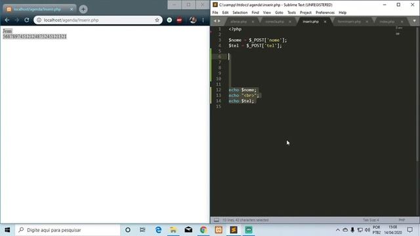Image resolution: width=420 pixels, height=236 pixels.
Task: Place cursor on $nome = $_POST line
Action: pyautogui.click(x=258, y=40)
